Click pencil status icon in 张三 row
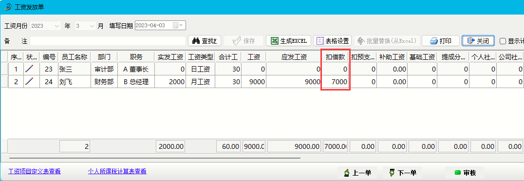This screenshot has height=181, width=524. (x=30, y=69)
